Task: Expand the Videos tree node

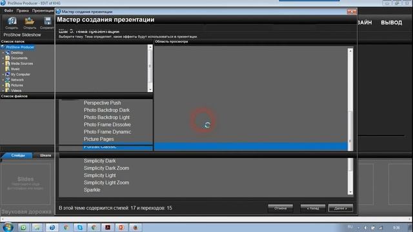Action: tap(3, 91)
